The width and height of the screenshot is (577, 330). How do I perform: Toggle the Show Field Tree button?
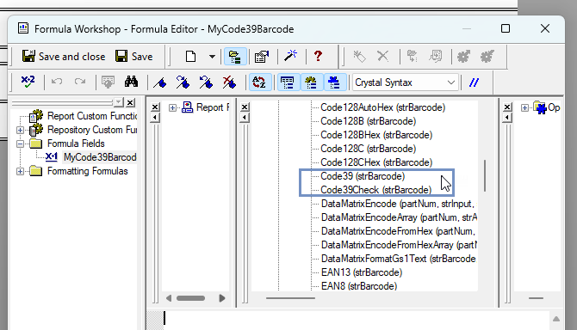tap(288, 82)
